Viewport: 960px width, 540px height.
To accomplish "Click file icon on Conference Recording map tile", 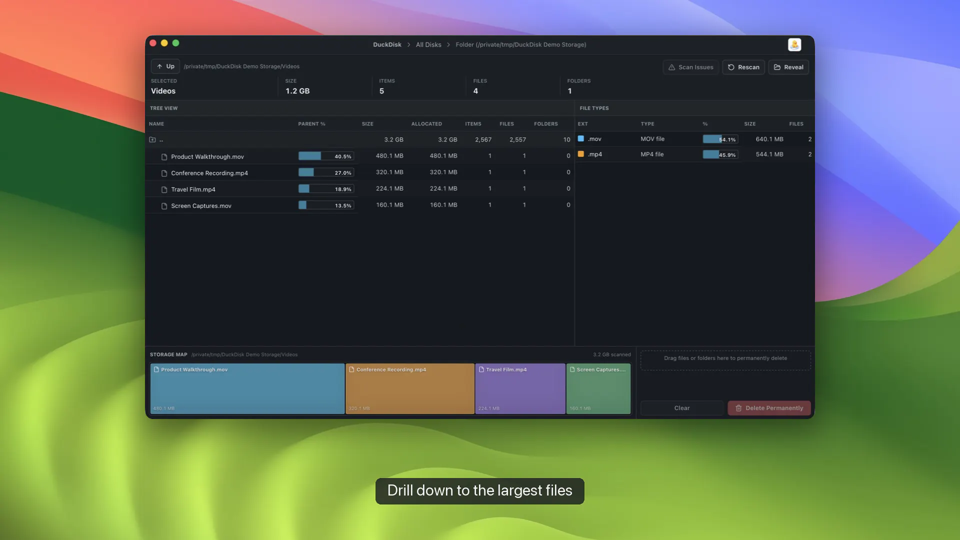I will [x=351, y=370].
